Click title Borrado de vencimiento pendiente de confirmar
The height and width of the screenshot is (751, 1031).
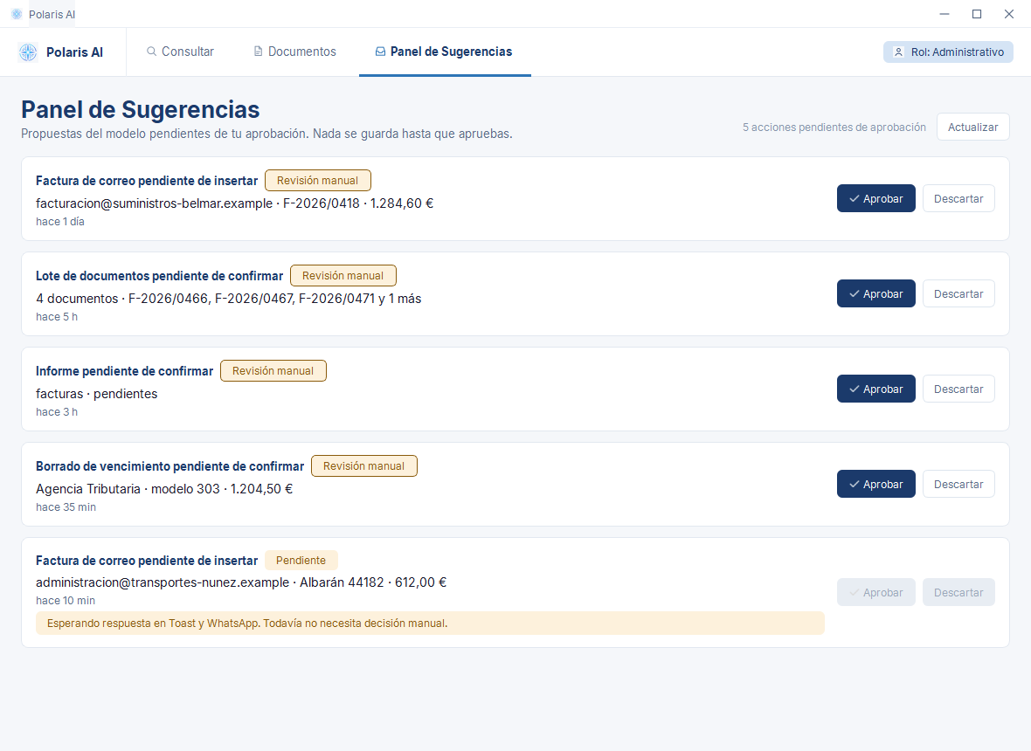(x=170, y=466)
